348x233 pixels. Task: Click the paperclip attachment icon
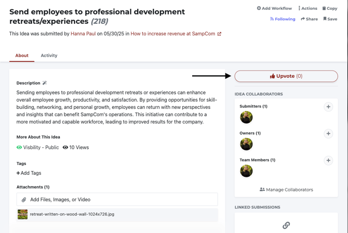tap(24, 200)
